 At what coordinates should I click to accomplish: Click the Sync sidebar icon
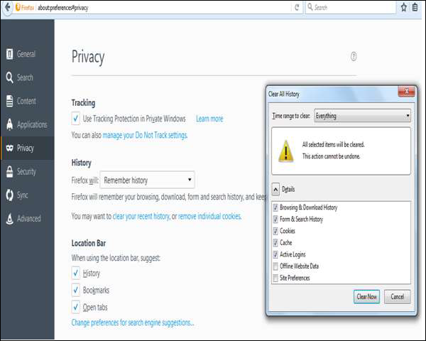[9, 195]
